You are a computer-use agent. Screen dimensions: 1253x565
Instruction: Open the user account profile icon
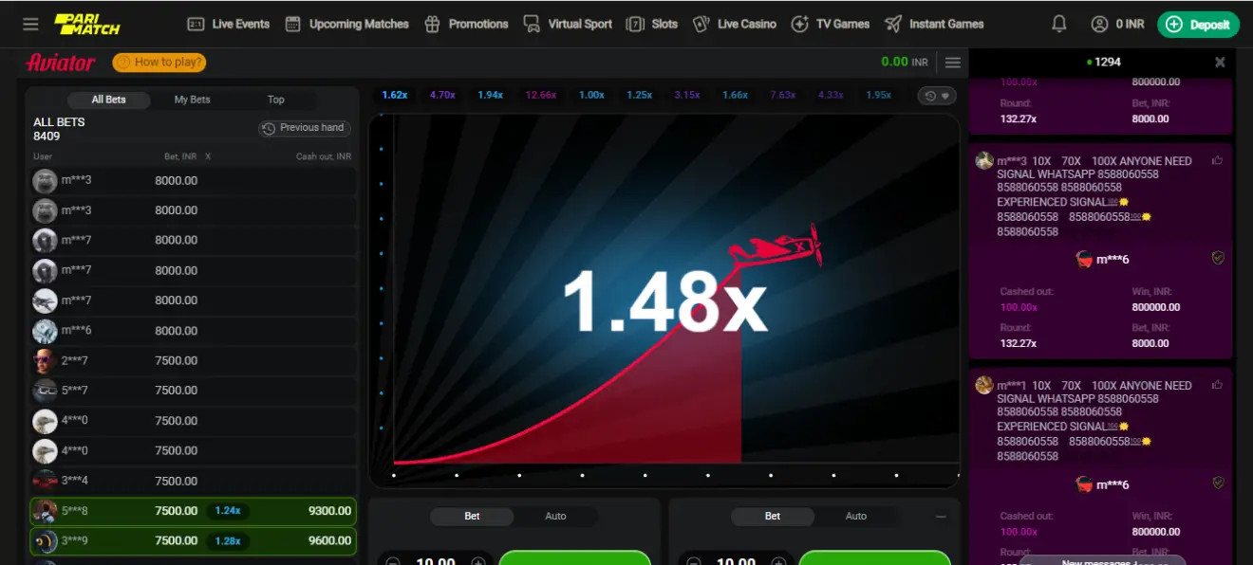pos(1099,24)
